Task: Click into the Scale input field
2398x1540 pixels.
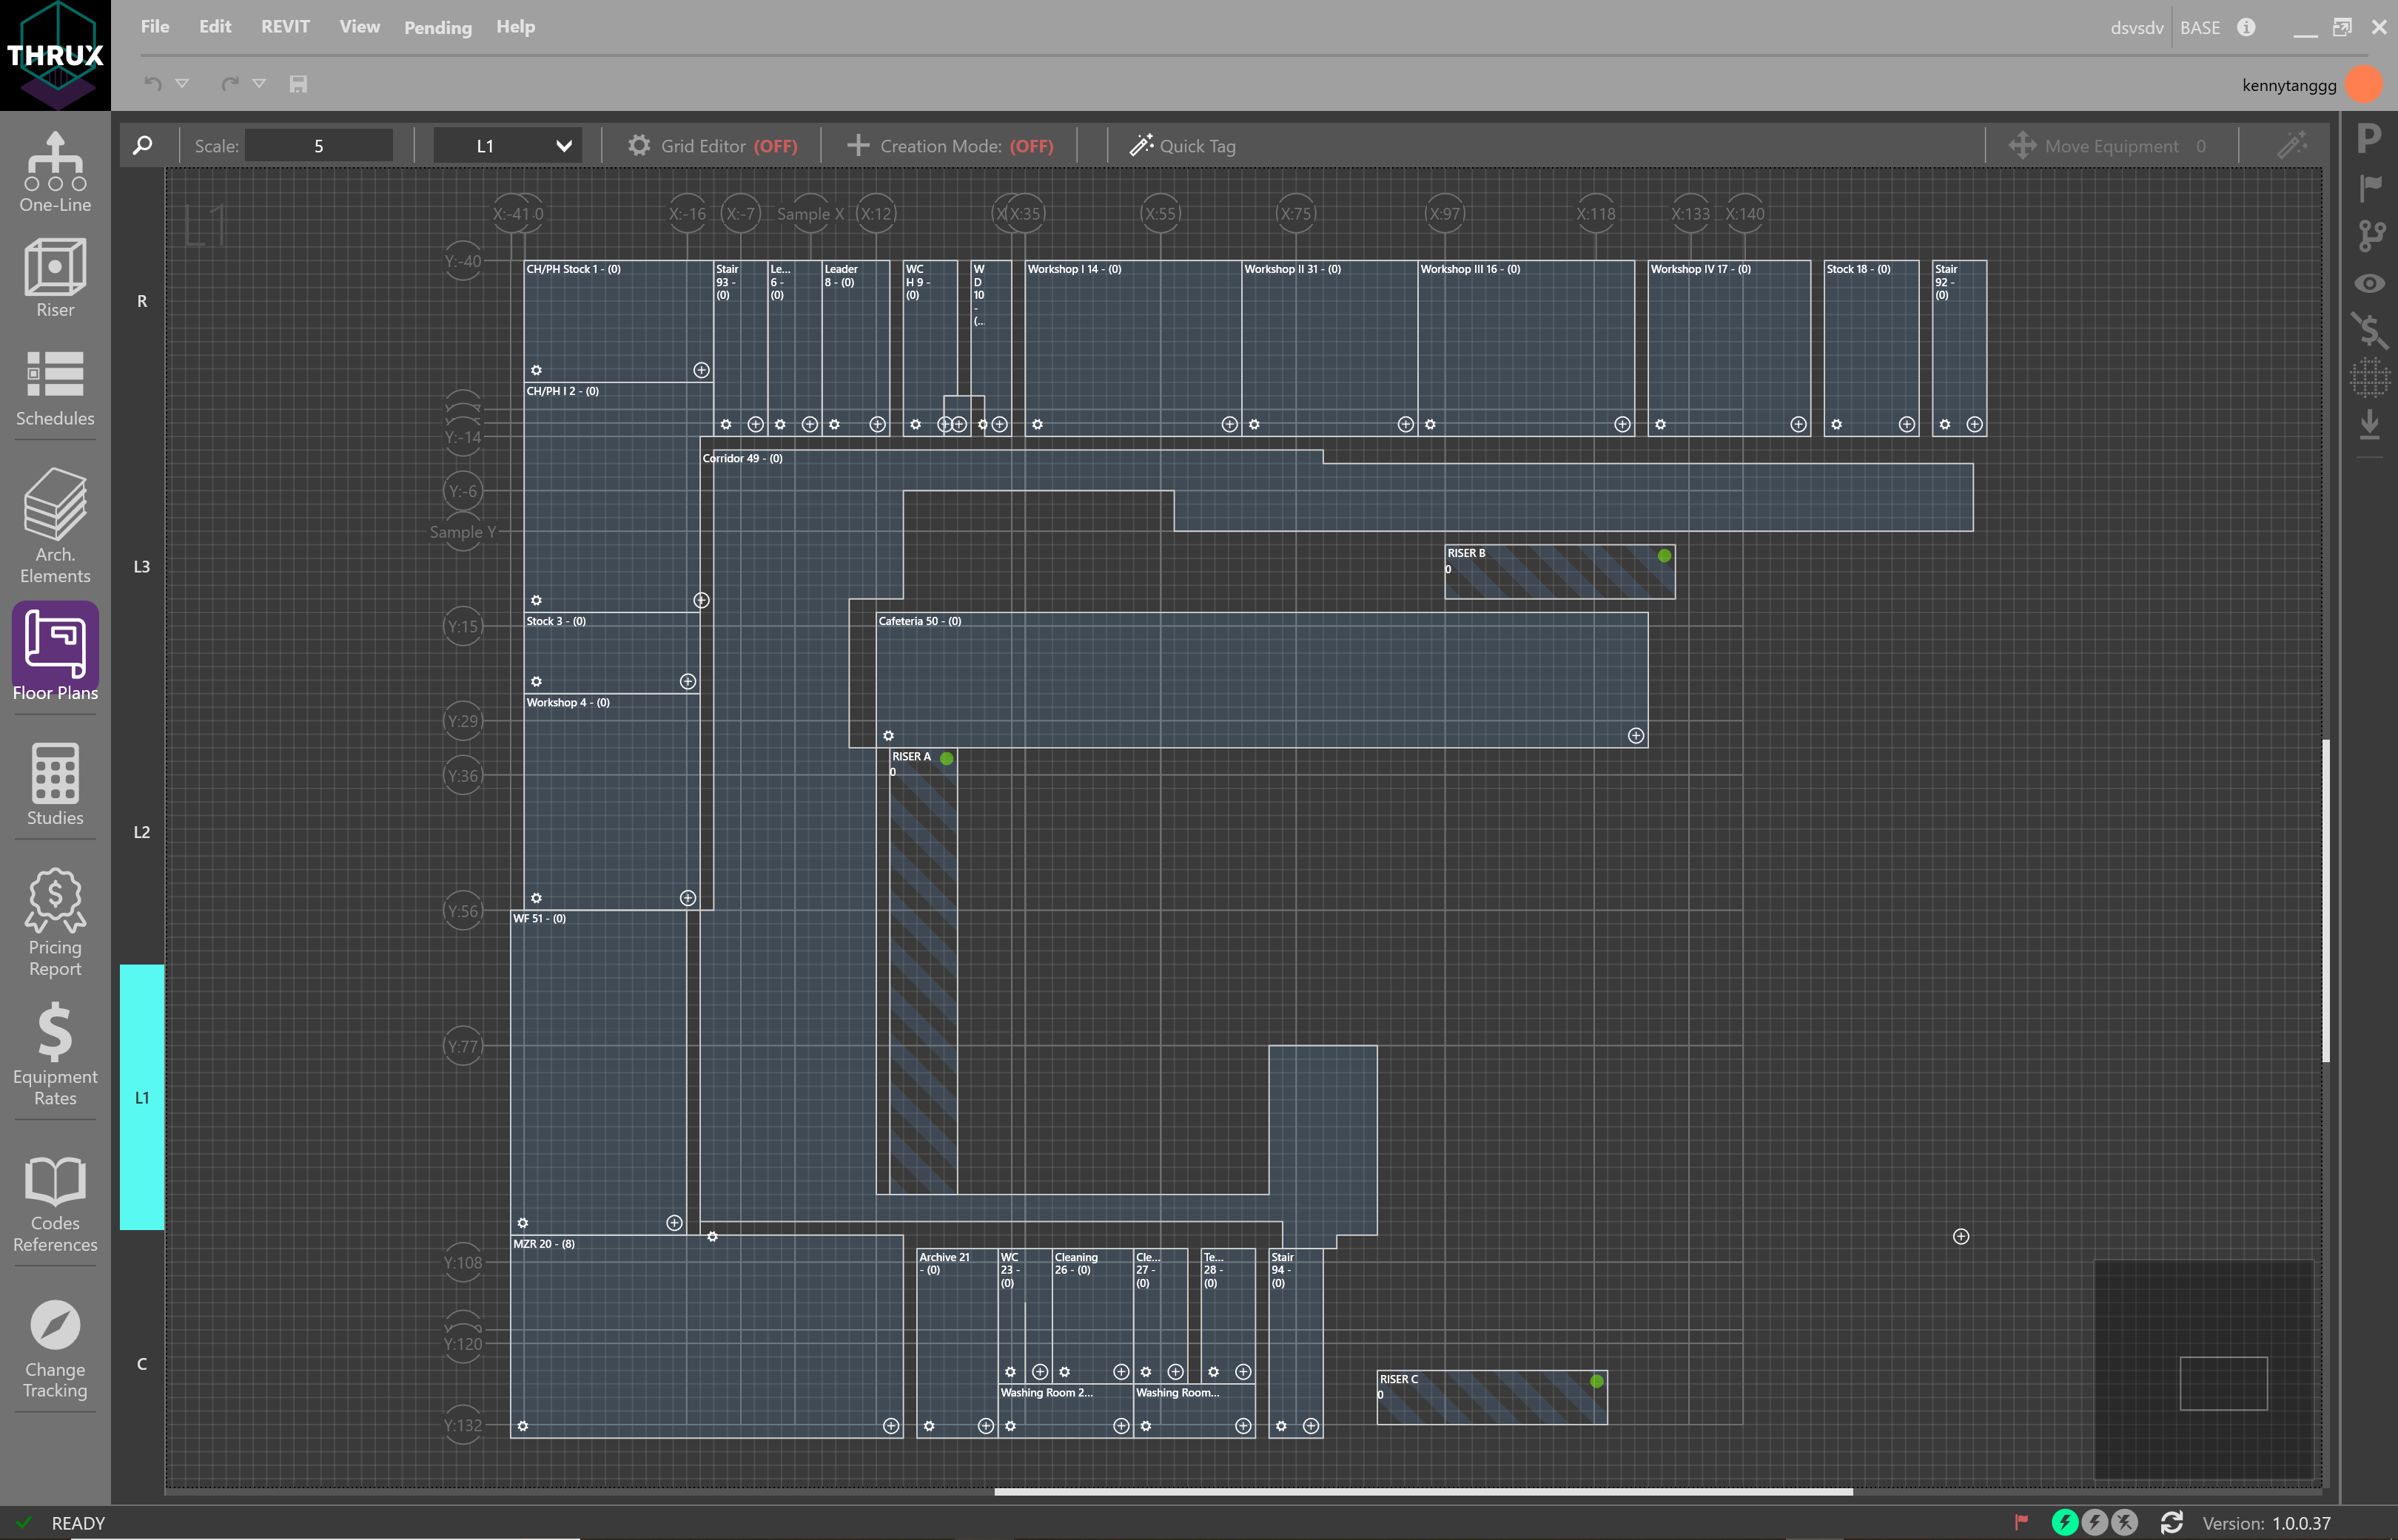Action: click(x=318, y=144)
